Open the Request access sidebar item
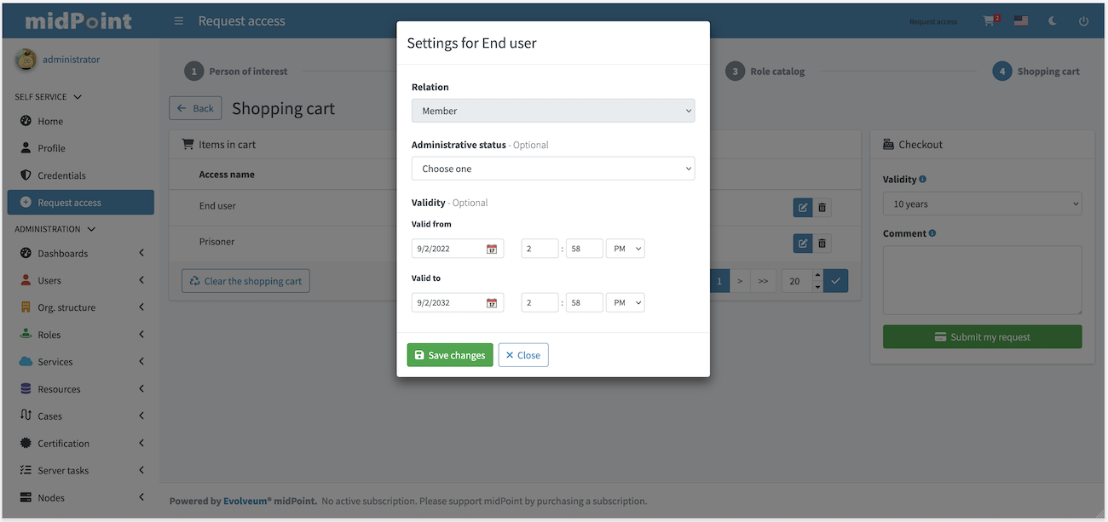The image size is (1108, 522). pyautogui.click(x=81, y=202)
